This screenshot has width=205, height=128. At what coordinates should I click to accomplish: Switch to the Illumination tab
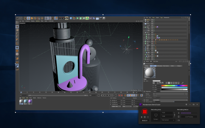click(166, 66)
